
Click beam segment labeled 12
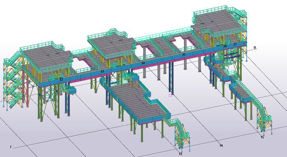(61, 80)
